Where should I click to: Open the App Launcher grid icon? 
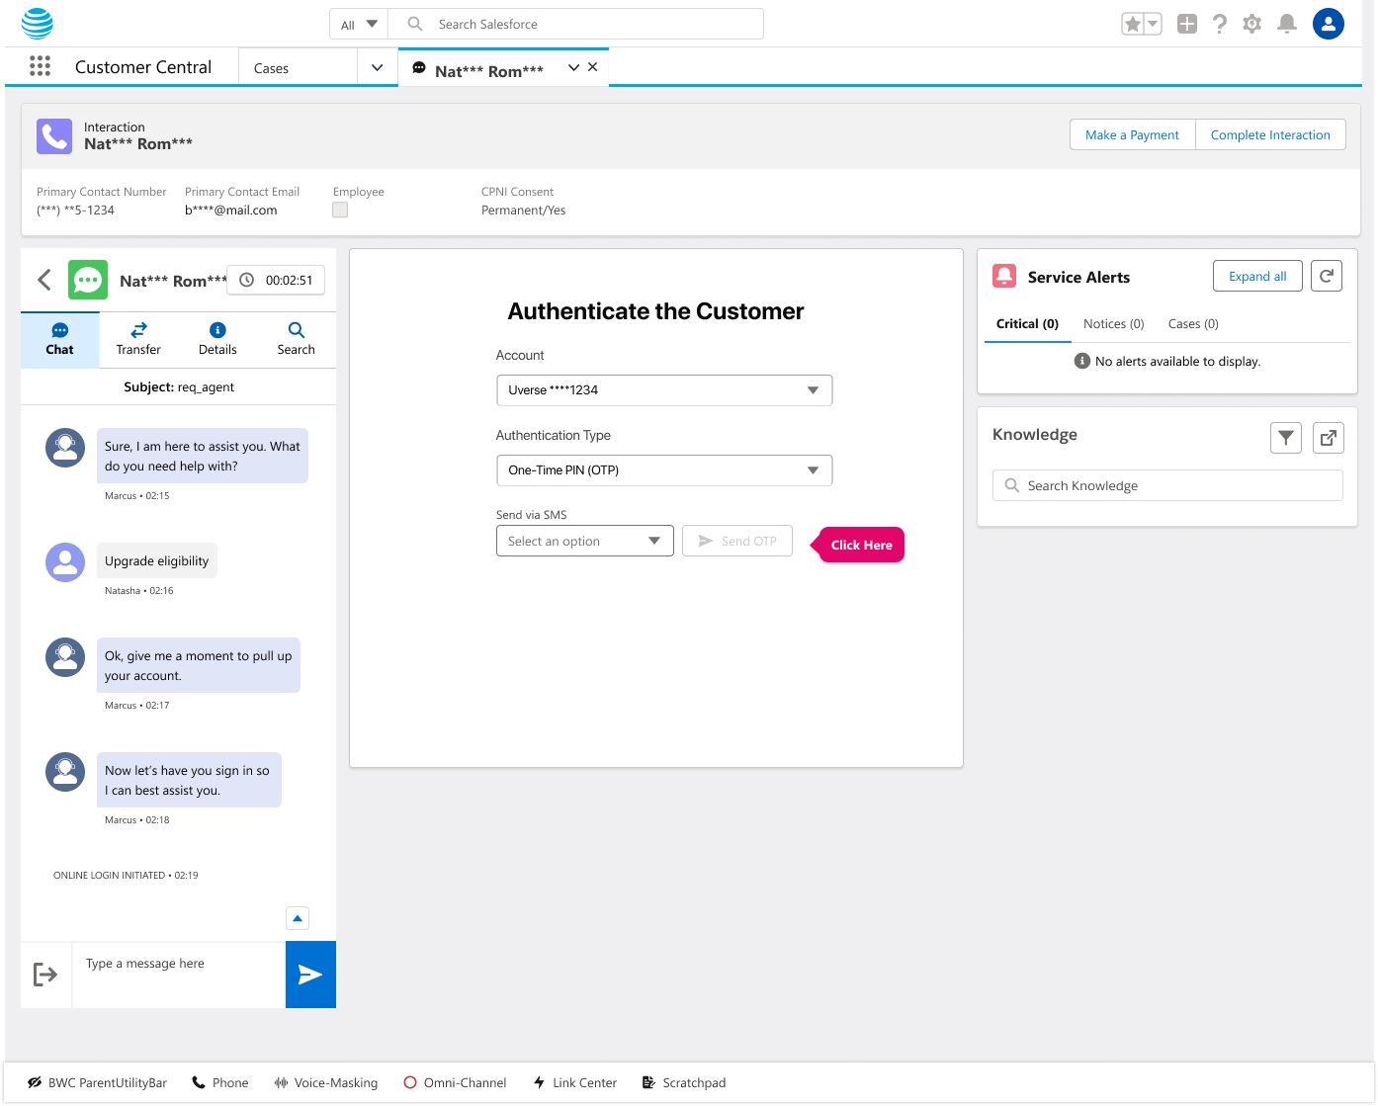click(x=40, y=66)
